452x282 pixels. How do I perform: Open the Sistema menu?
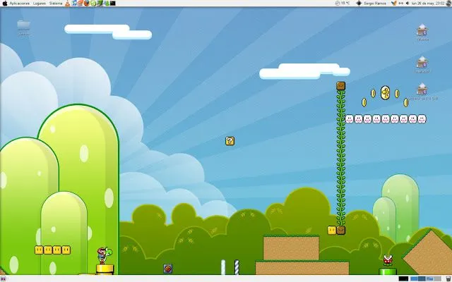point(56,4)
